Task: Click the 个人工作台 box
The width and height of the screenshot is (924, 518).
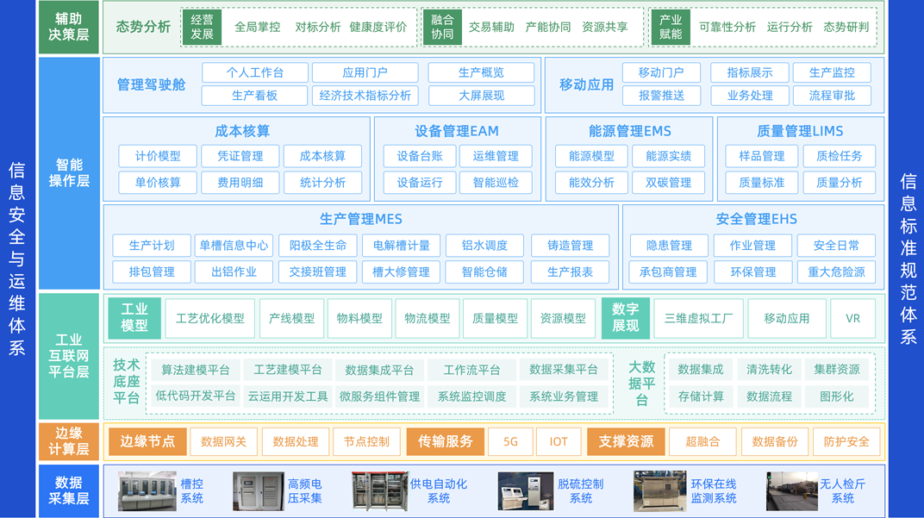Action: [x=254, y=73]
